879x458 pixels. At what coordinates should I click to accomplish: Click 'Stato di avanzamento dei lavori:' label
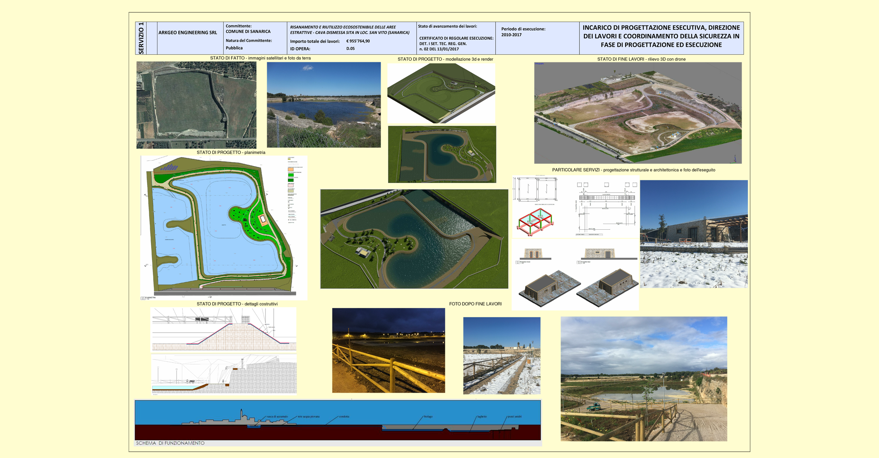tap(447, 26)
